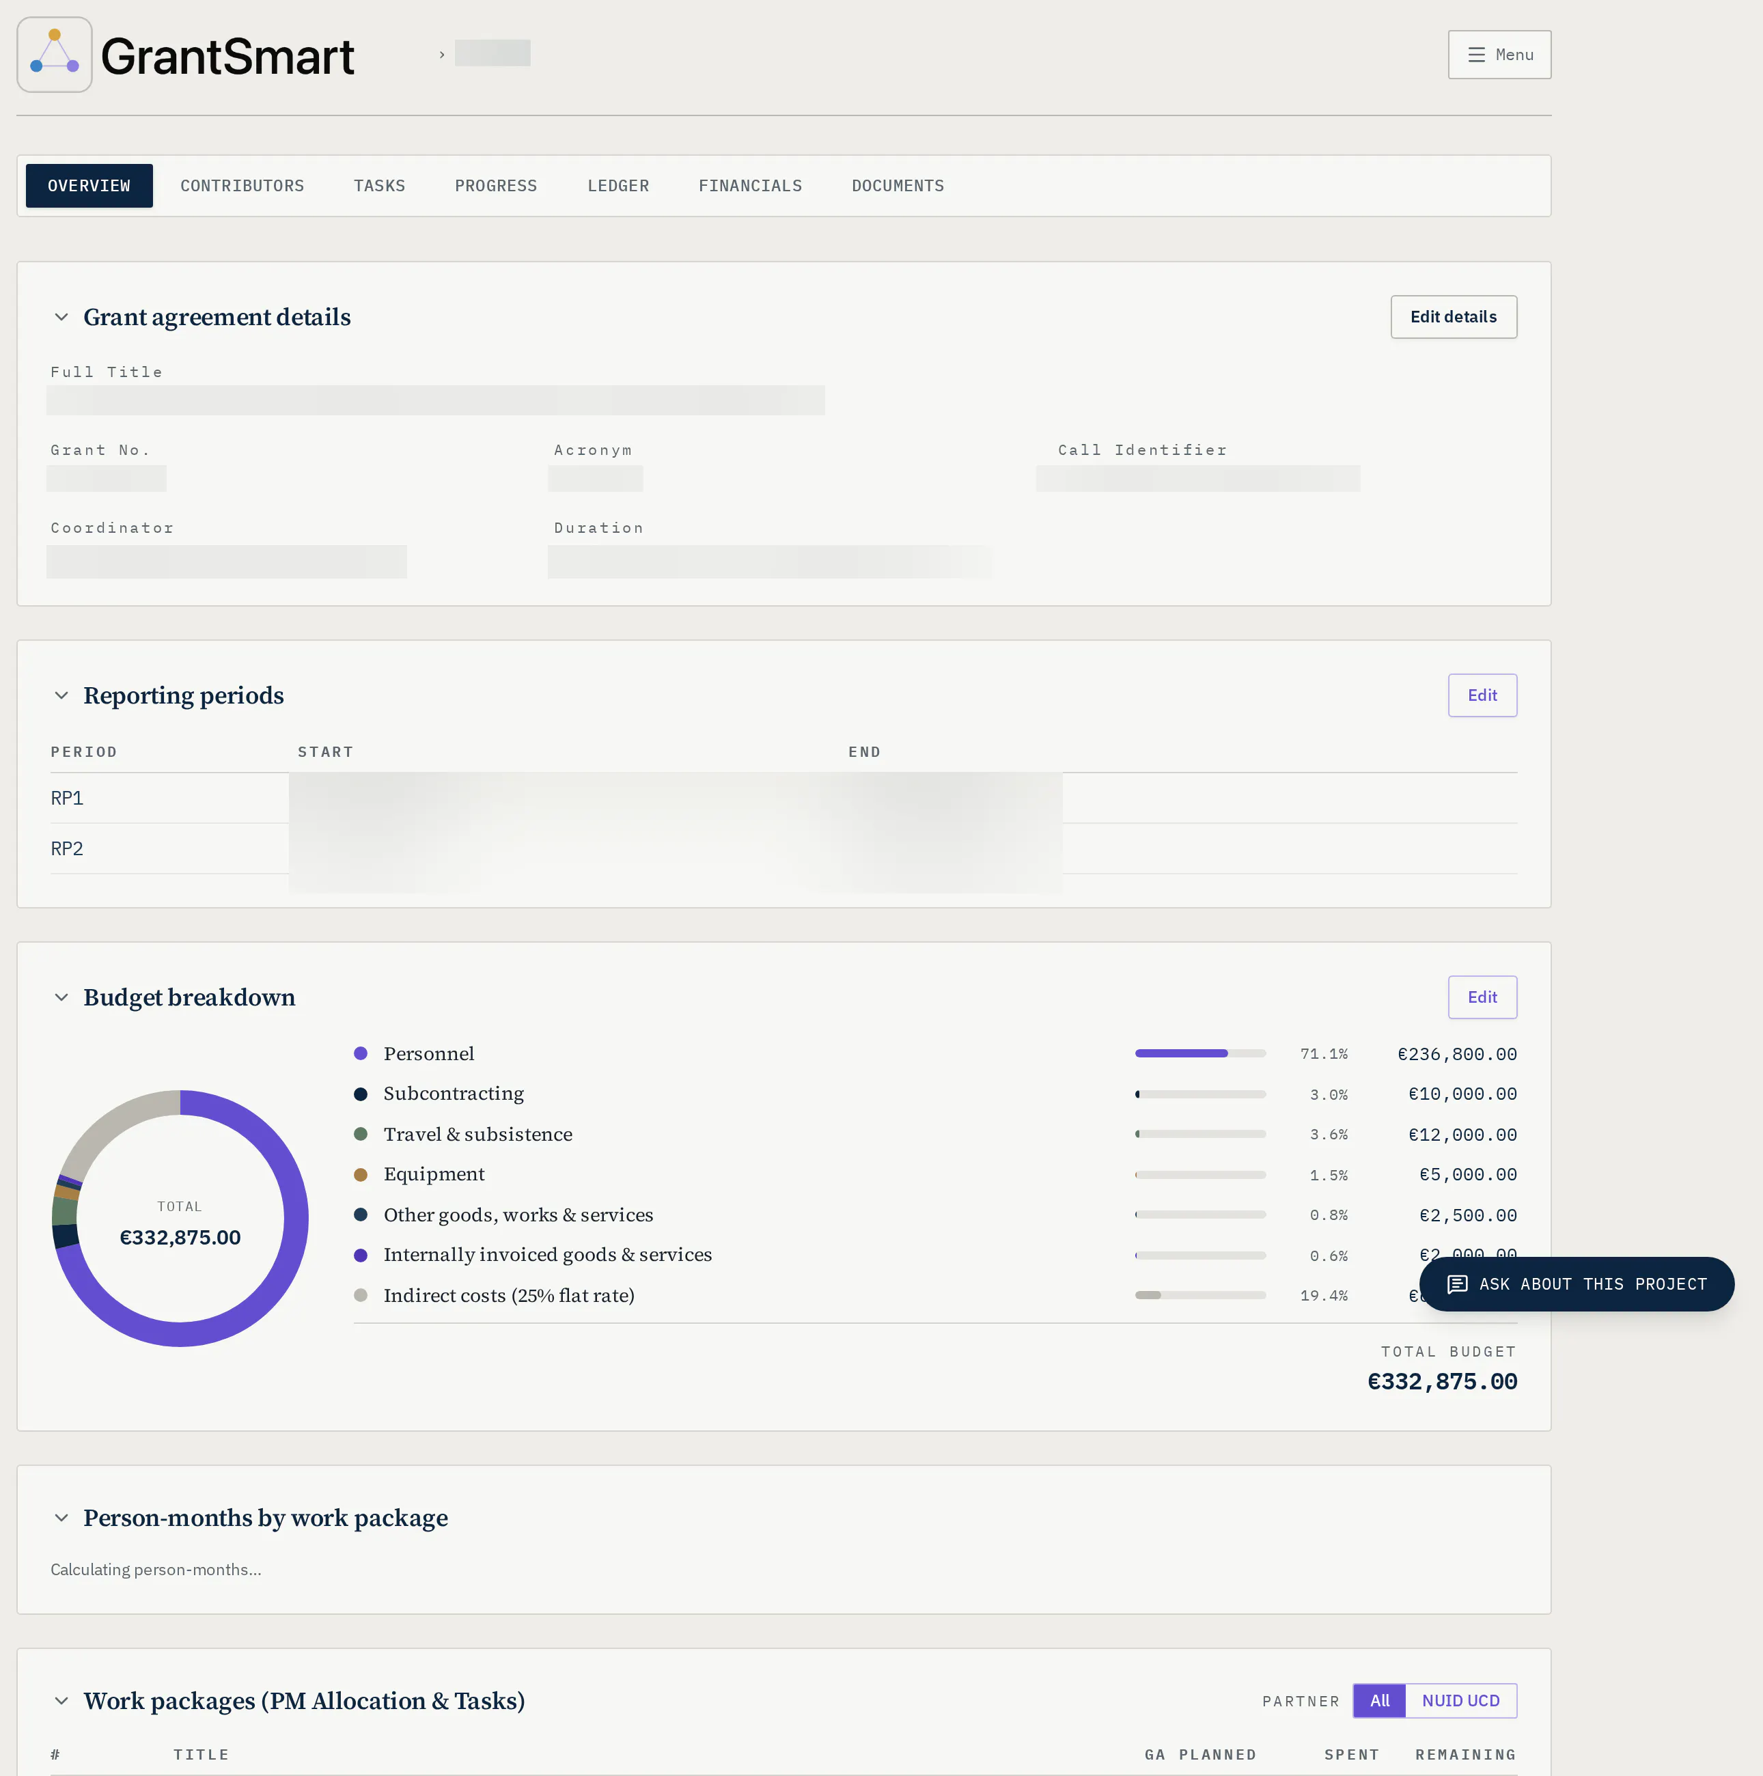1763x1776 pixels.
Task: Go to the Progress tab
Action: (497, 186)
